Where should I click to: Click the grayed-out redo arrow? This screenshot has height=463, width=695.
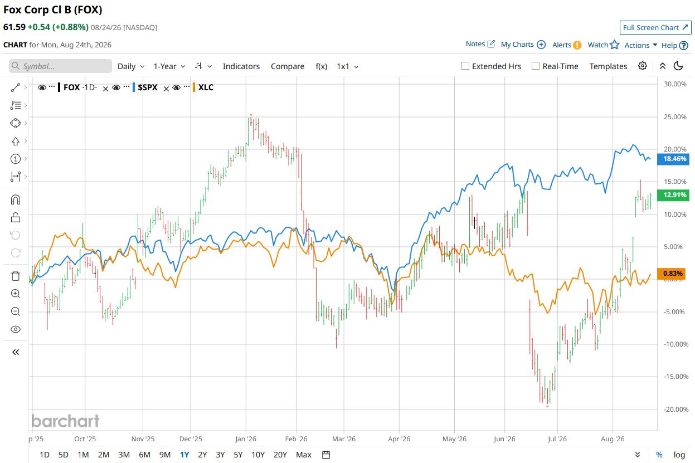pyautogui.click(x=15, y=253)
